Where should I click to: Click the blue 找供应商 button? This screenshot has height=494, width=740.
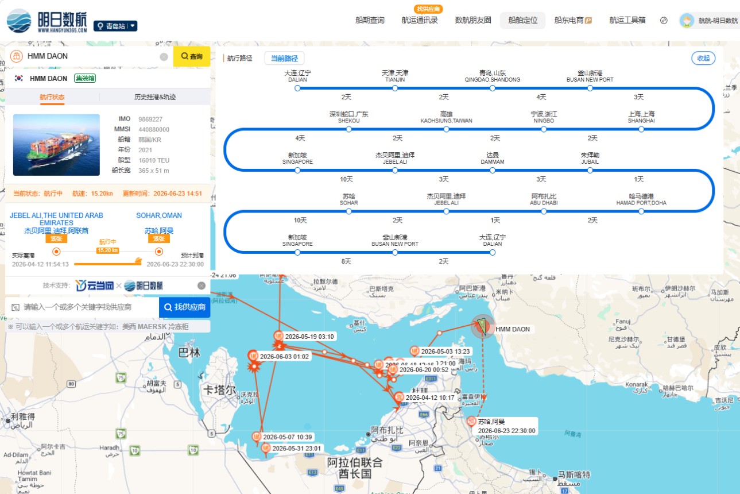(185, 307)
